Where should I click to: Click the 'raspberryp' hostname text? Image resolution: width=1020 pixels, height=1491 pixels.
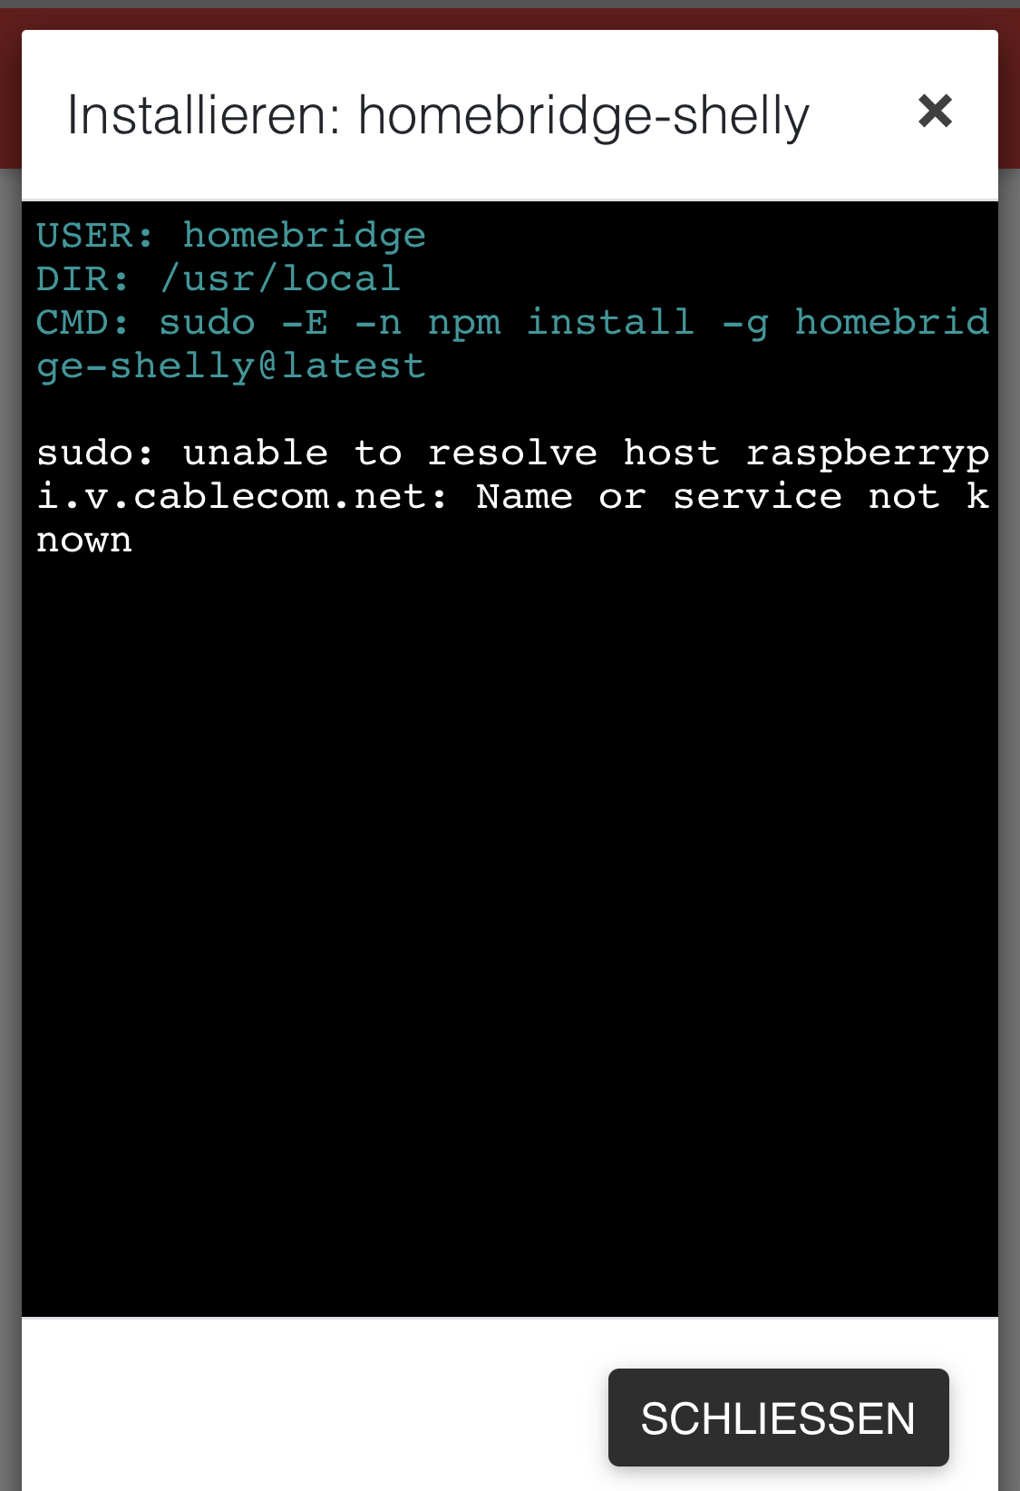[x=868, y=454]
